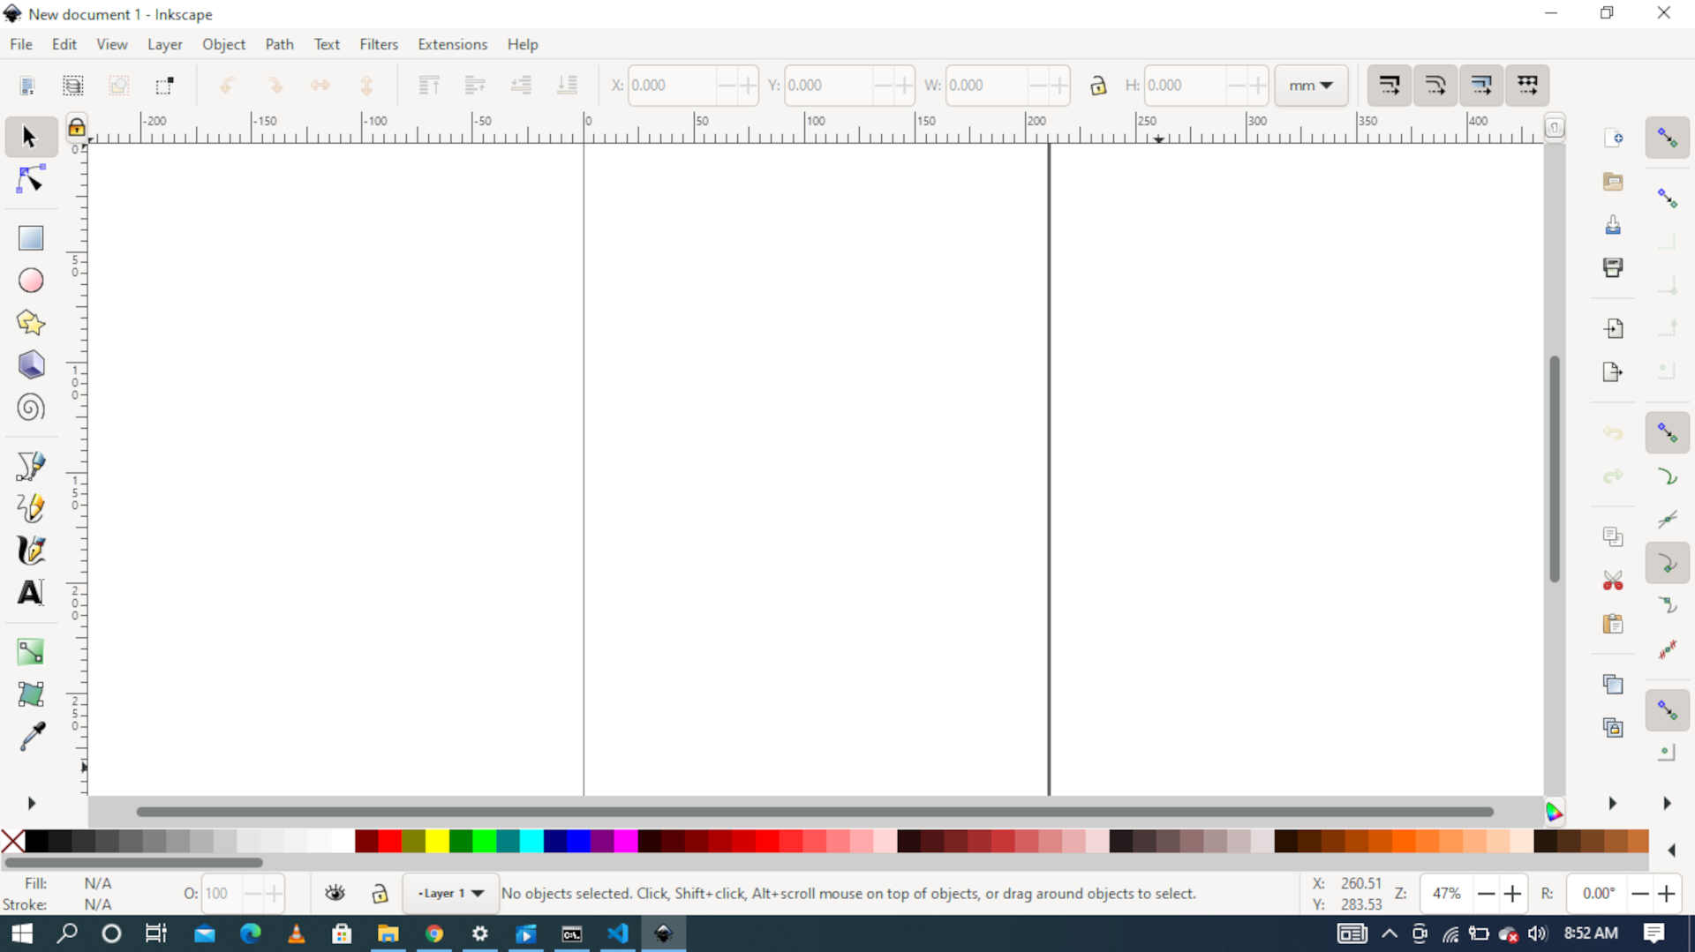Viewport: 1695px width, 952px height.
Task: Select the Circle/Ellipse tool
Action: point(31,281)
